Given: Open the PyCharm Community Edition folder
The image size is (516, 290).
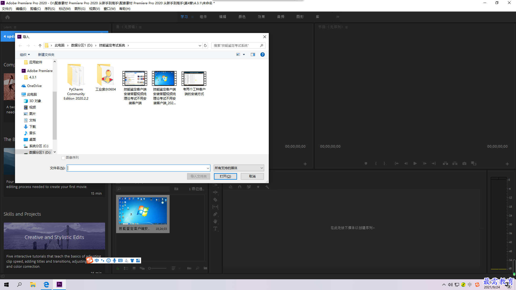Looking at the screenshot, I should [76, 82].
